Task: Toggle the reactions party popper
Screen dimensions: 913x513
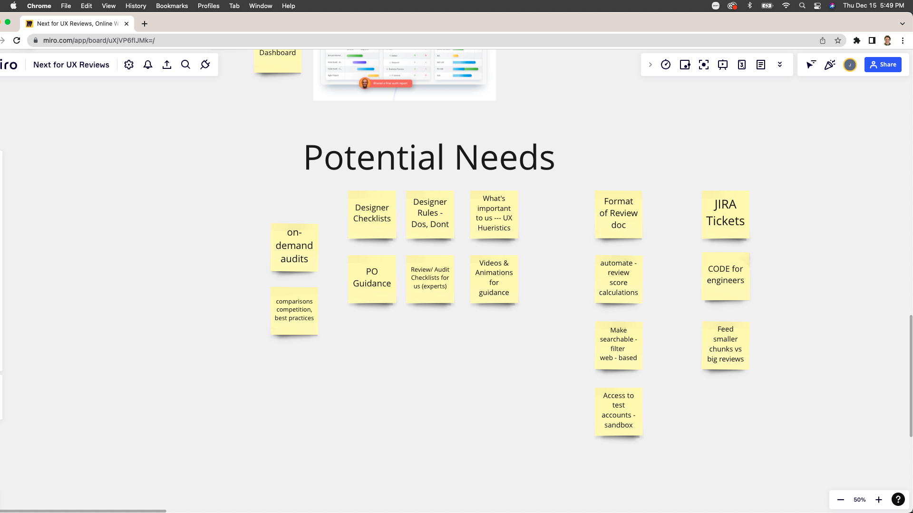Action: [x=830, y=65]
